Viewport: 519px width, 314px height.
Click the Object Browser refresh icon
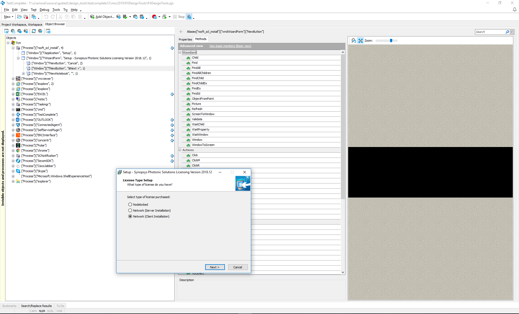click(x=34, y=31)
